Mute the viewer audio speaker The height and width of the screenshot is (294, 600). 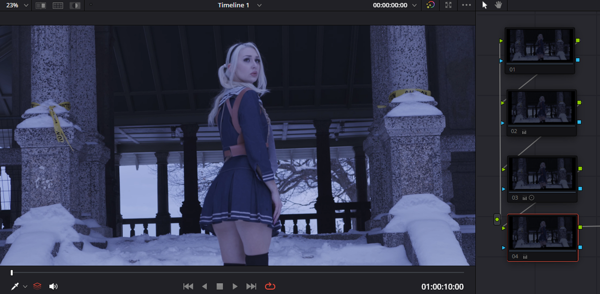[53, 286]
